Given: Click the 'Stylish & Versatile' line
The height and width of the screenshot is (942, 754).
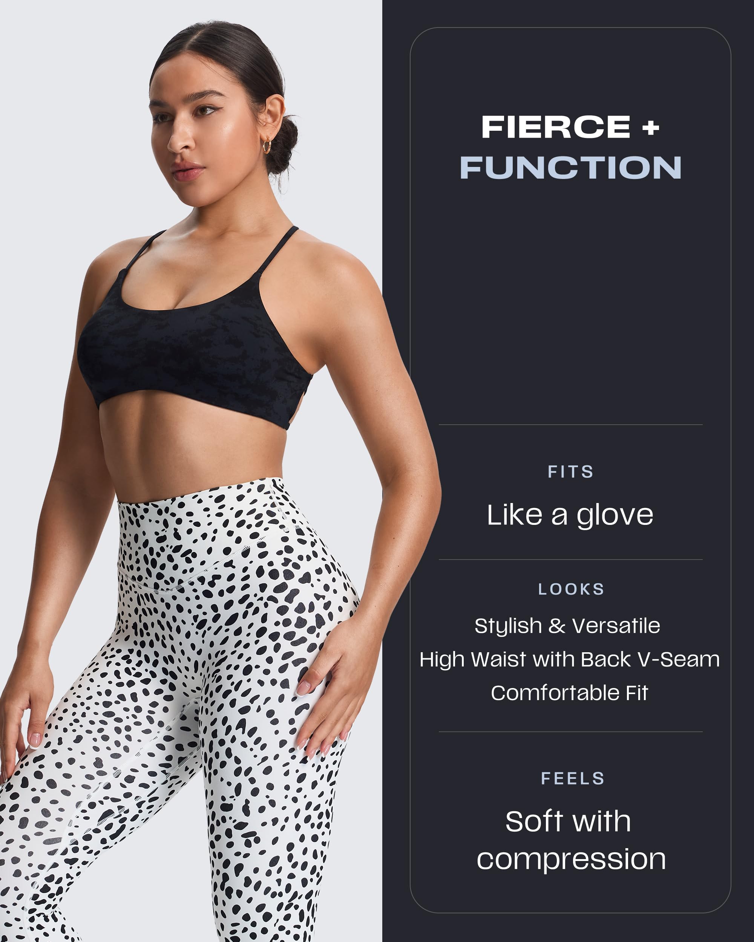Looking at the screenshot, I should (567, 625).
